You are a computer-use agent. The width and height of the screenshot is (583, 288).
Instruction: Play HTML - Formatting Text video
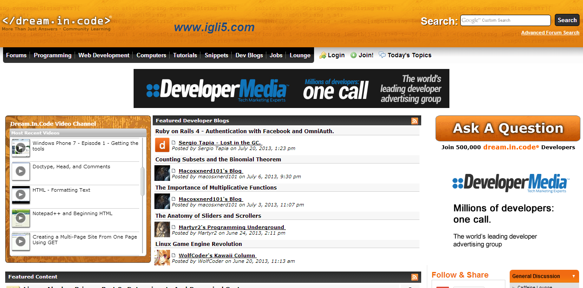click(21, 195)
